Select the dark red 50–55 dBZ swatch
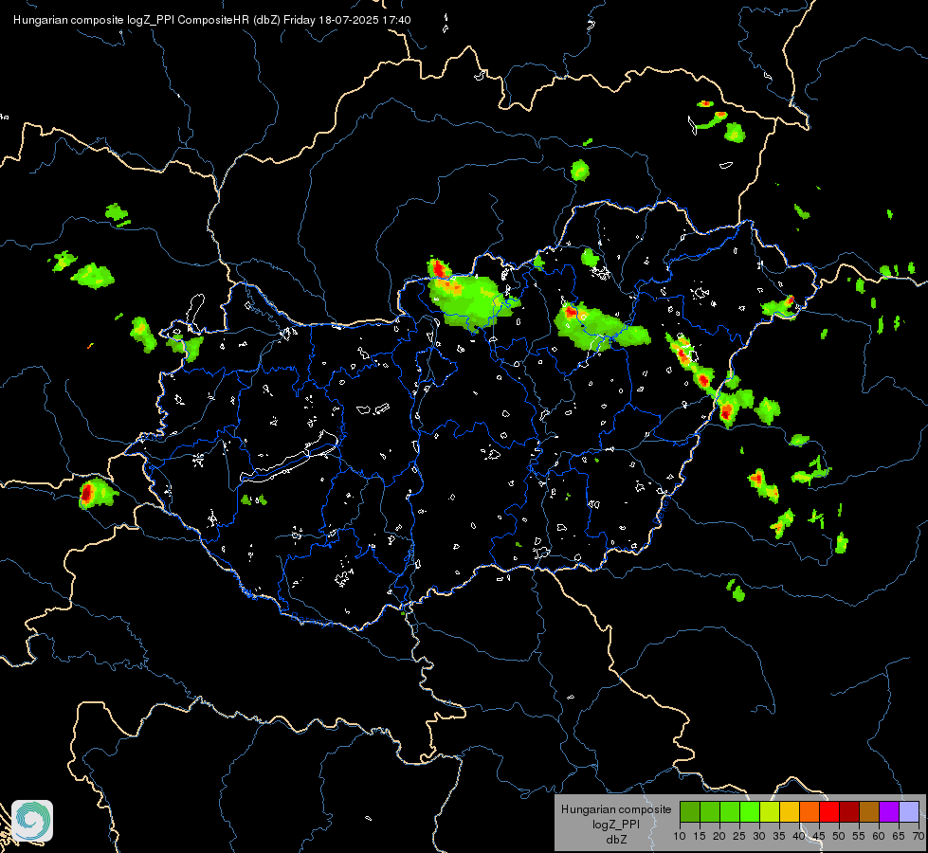This screenshot has width=928, height=853. [849, 811]
